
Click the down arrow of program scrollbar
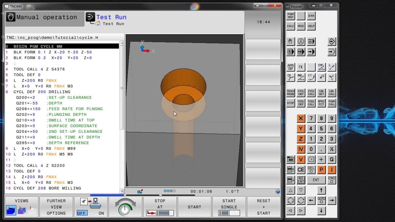click(122, 191)
